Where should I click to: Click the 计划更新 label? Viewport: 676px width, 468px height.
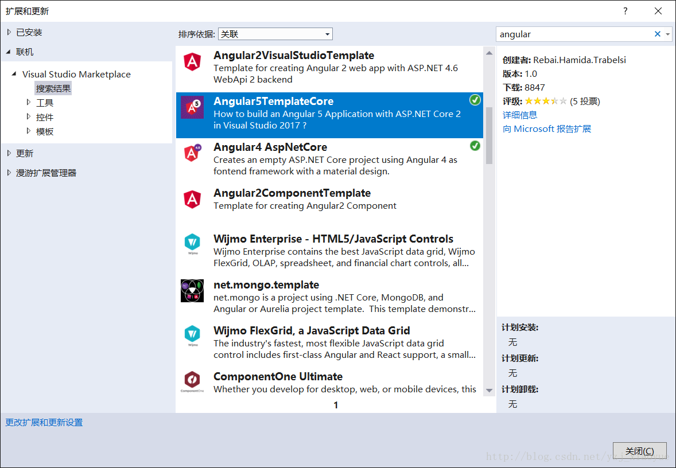pos(520,358)
